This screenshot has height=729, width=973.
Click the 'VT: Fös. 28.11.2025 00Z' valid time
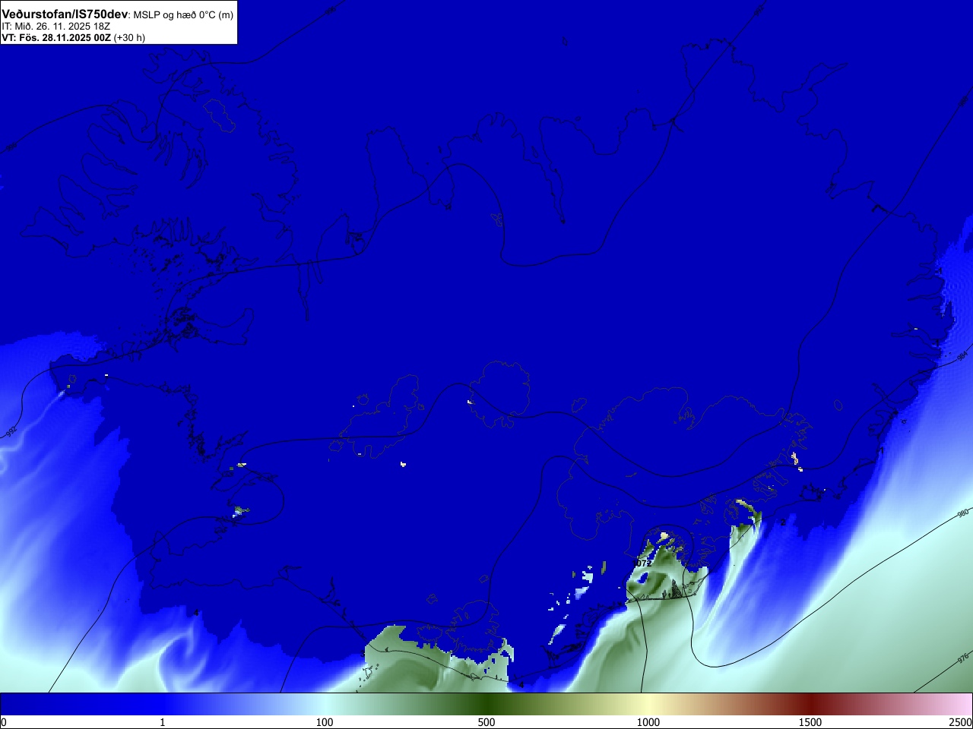56,38
